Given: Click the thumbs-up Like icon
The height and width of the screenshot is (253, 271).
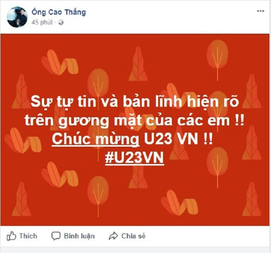Looking at the screenshot, I should click(11, 236).
